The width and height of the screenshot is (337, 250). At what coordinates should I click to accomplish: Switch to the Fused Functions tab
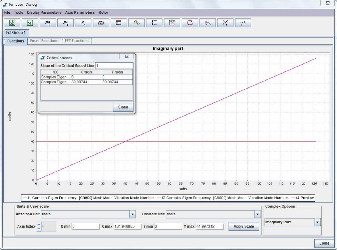[x=44, y=41]
